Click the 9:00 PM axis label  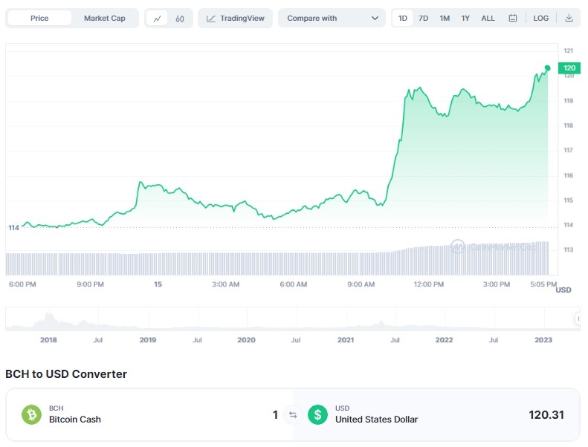click(91, 284)
